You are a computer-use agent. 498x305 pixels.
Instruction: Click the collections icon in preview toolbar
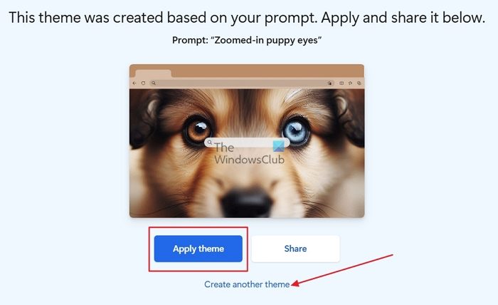click(359, 83)
